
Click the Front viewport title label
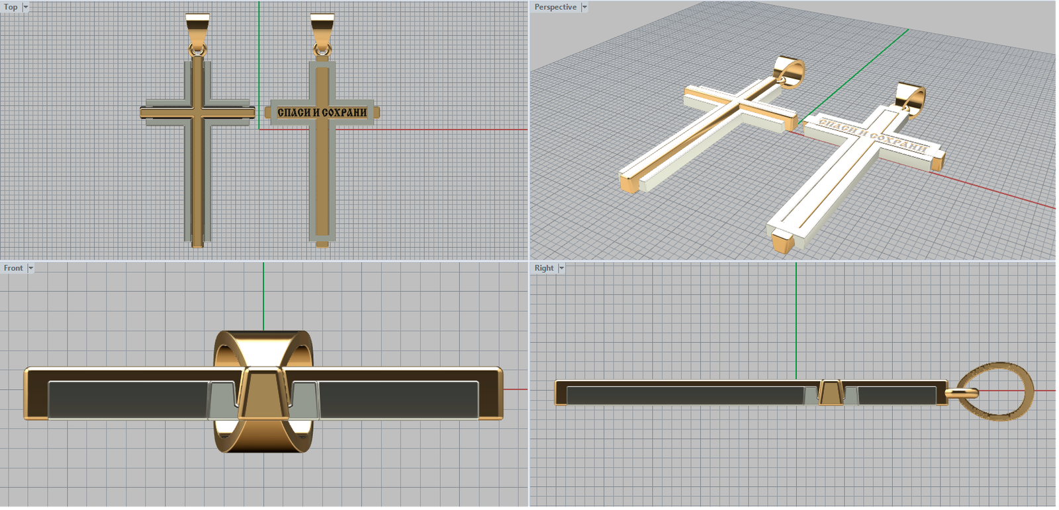(13, 268)
